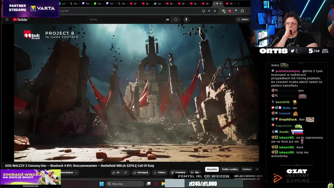Open the green shield extension
Viewport: 334px width, 188px height.
pyautogui.click(x=224, y=11)
